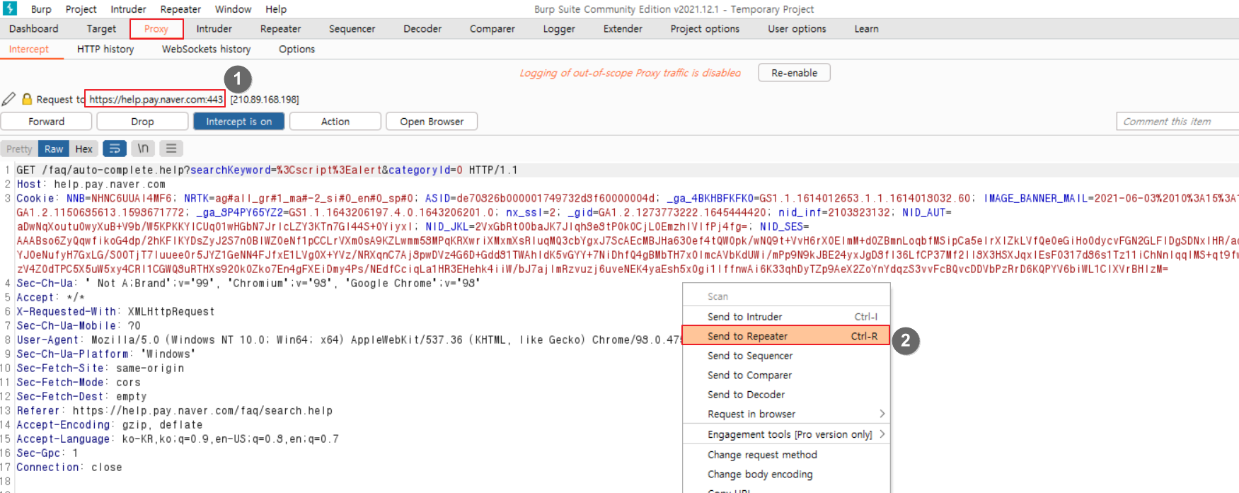The height and width of the screenshot is (493, 1239).
Task: Switch to the Sequencer tab
Action: (x=352, y=29)
